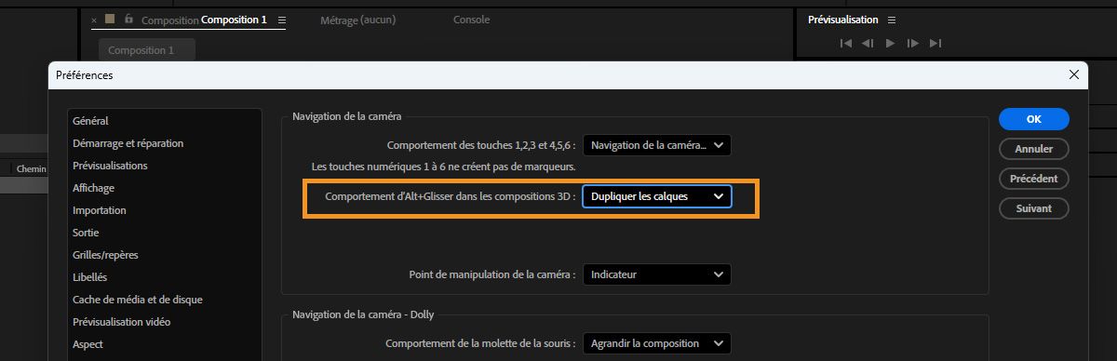Select Général preferences category
The width and height of the screenshot is (1117, 361).
tap(90, 121)
